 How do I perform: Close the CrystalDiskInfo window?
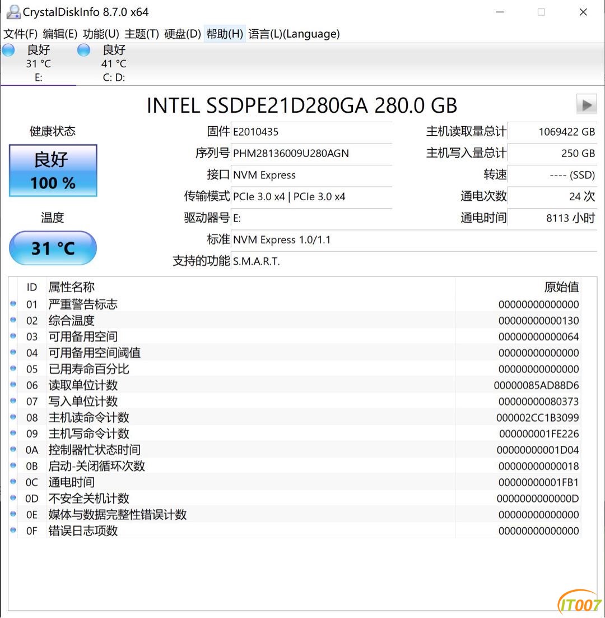pyautogui.click(x=583, y=12)
